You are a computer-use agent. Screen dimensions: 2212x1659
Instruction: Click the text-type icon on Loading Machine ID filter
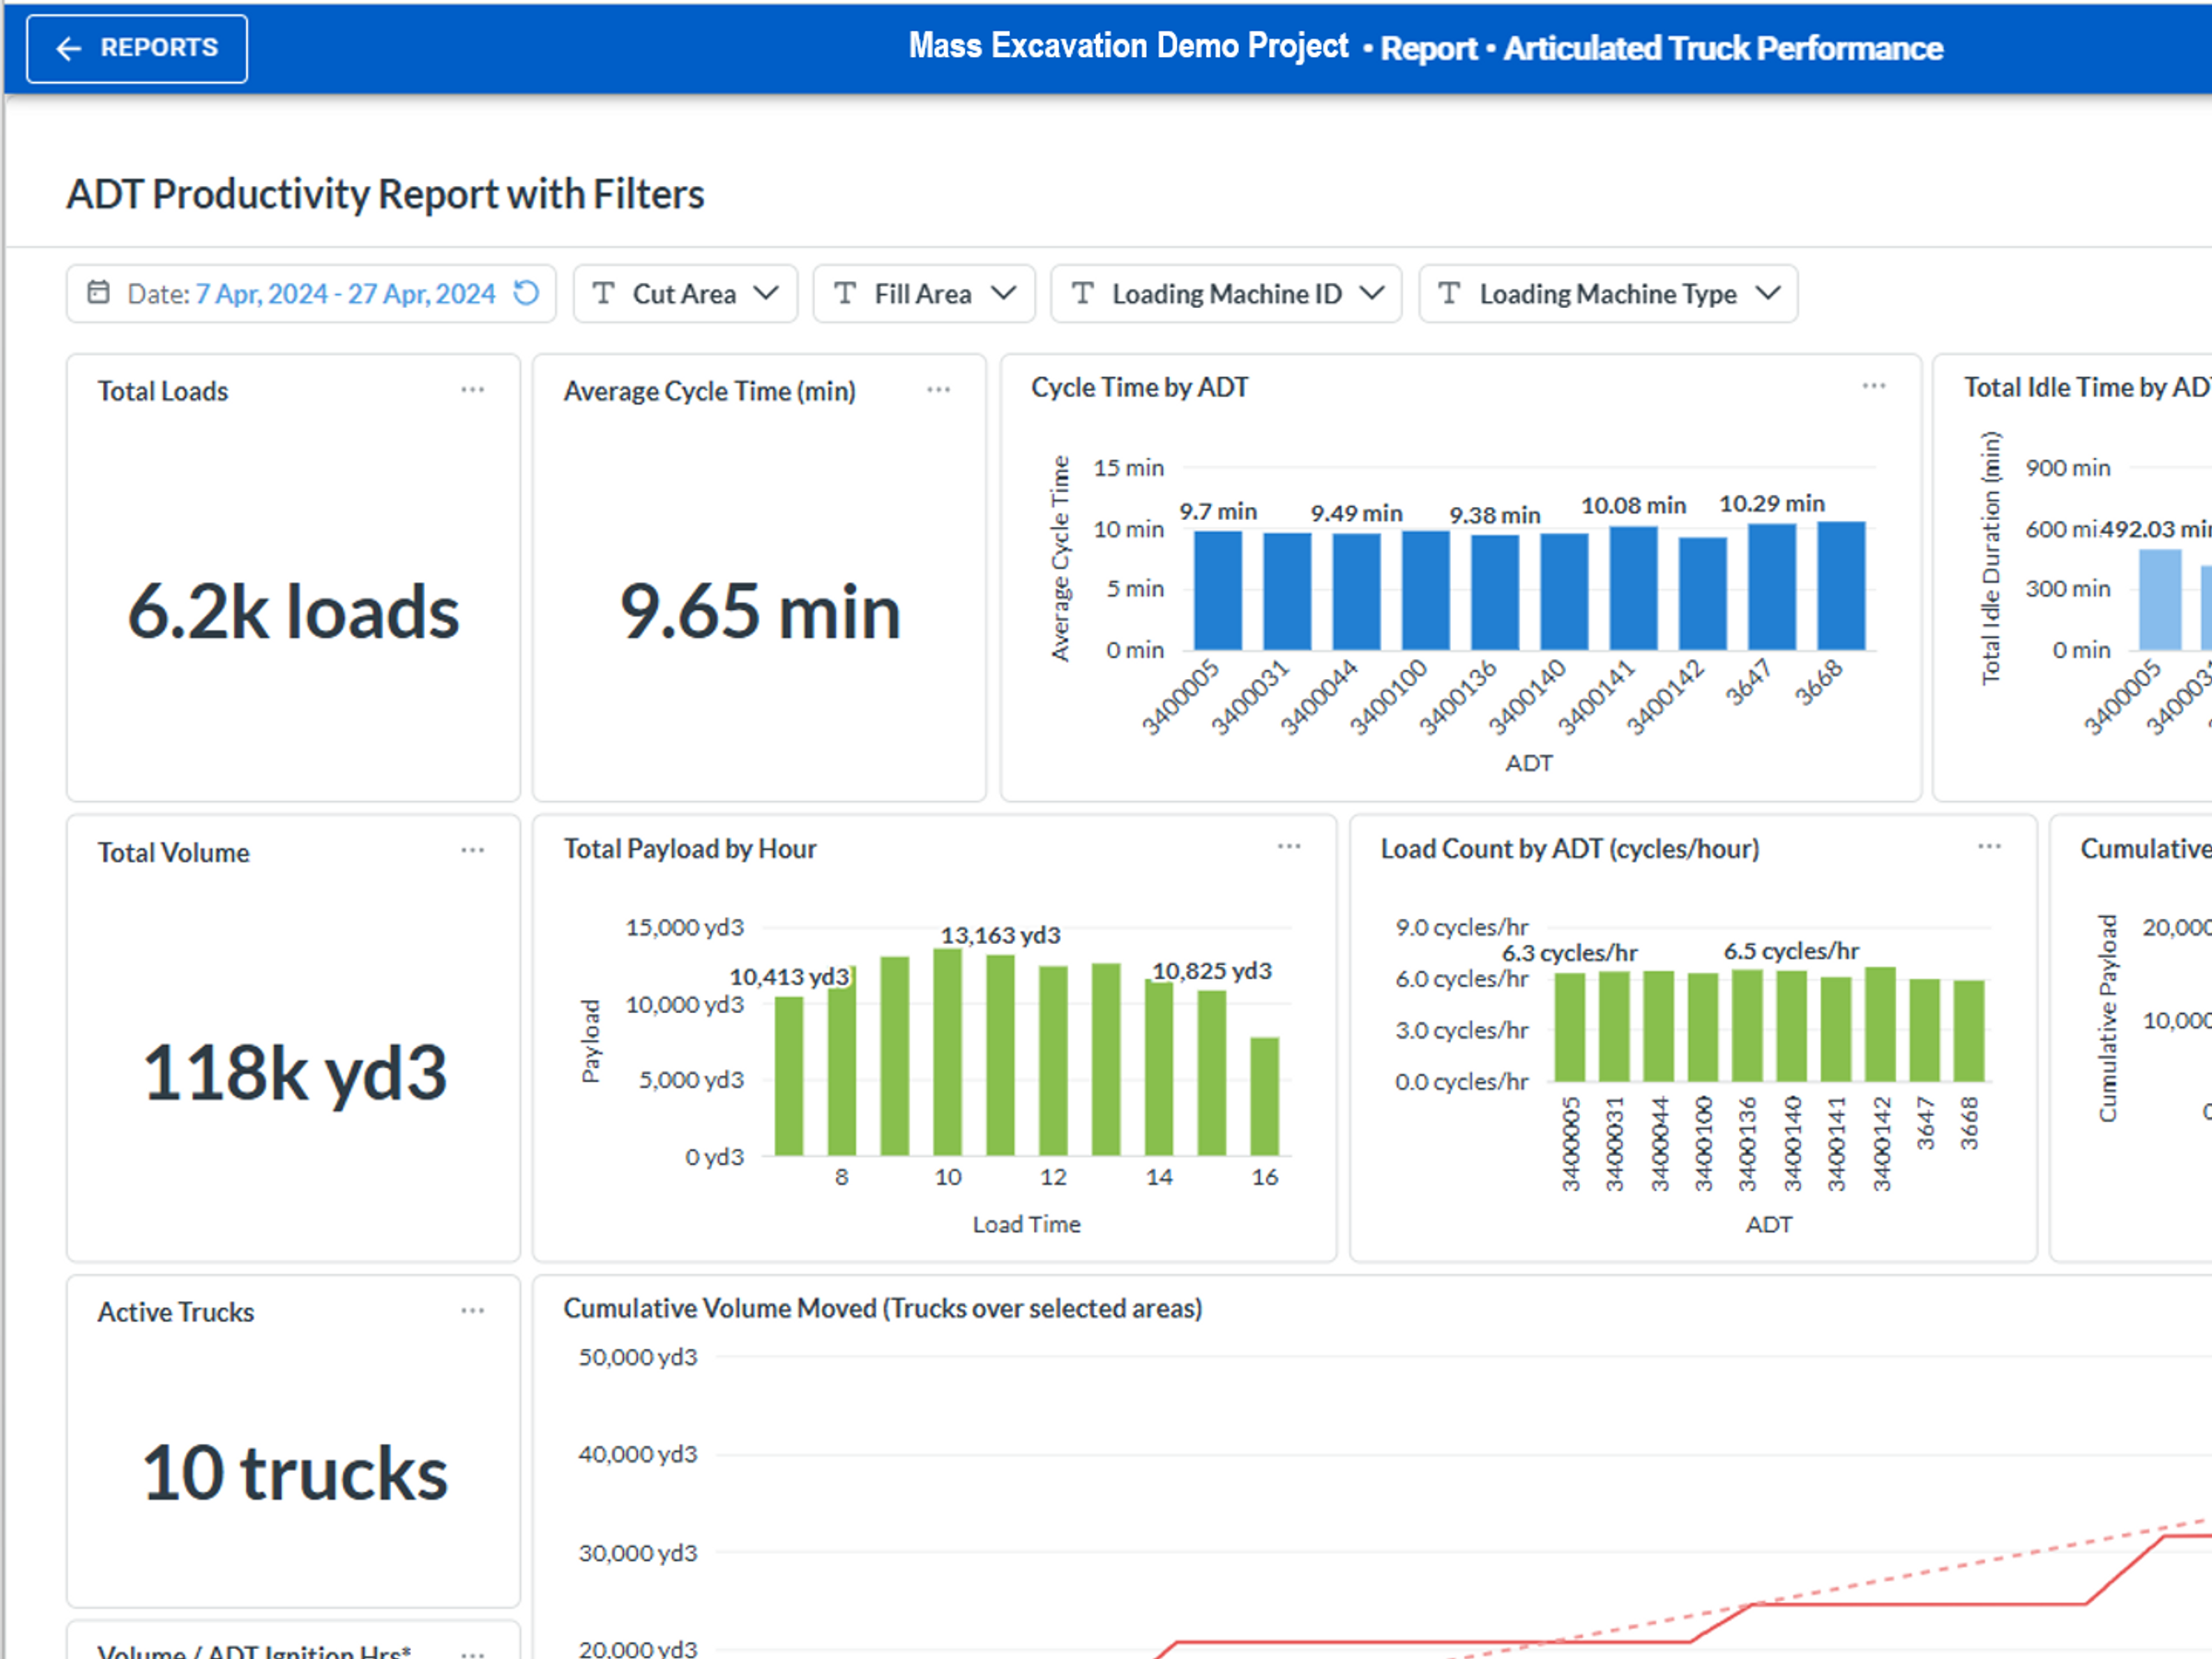[1082, 292]
